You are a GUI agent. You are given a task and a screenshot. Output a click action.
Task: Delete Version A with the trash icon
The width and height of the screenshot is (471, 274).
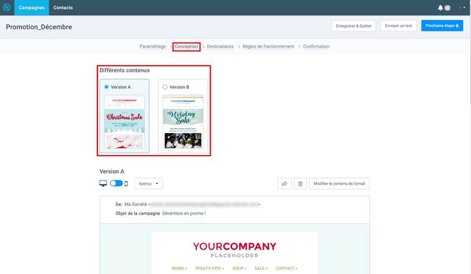[x=300, y=183]
